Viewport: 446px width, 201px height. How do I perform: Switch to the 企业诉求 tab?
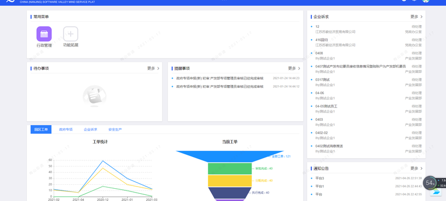90,130
